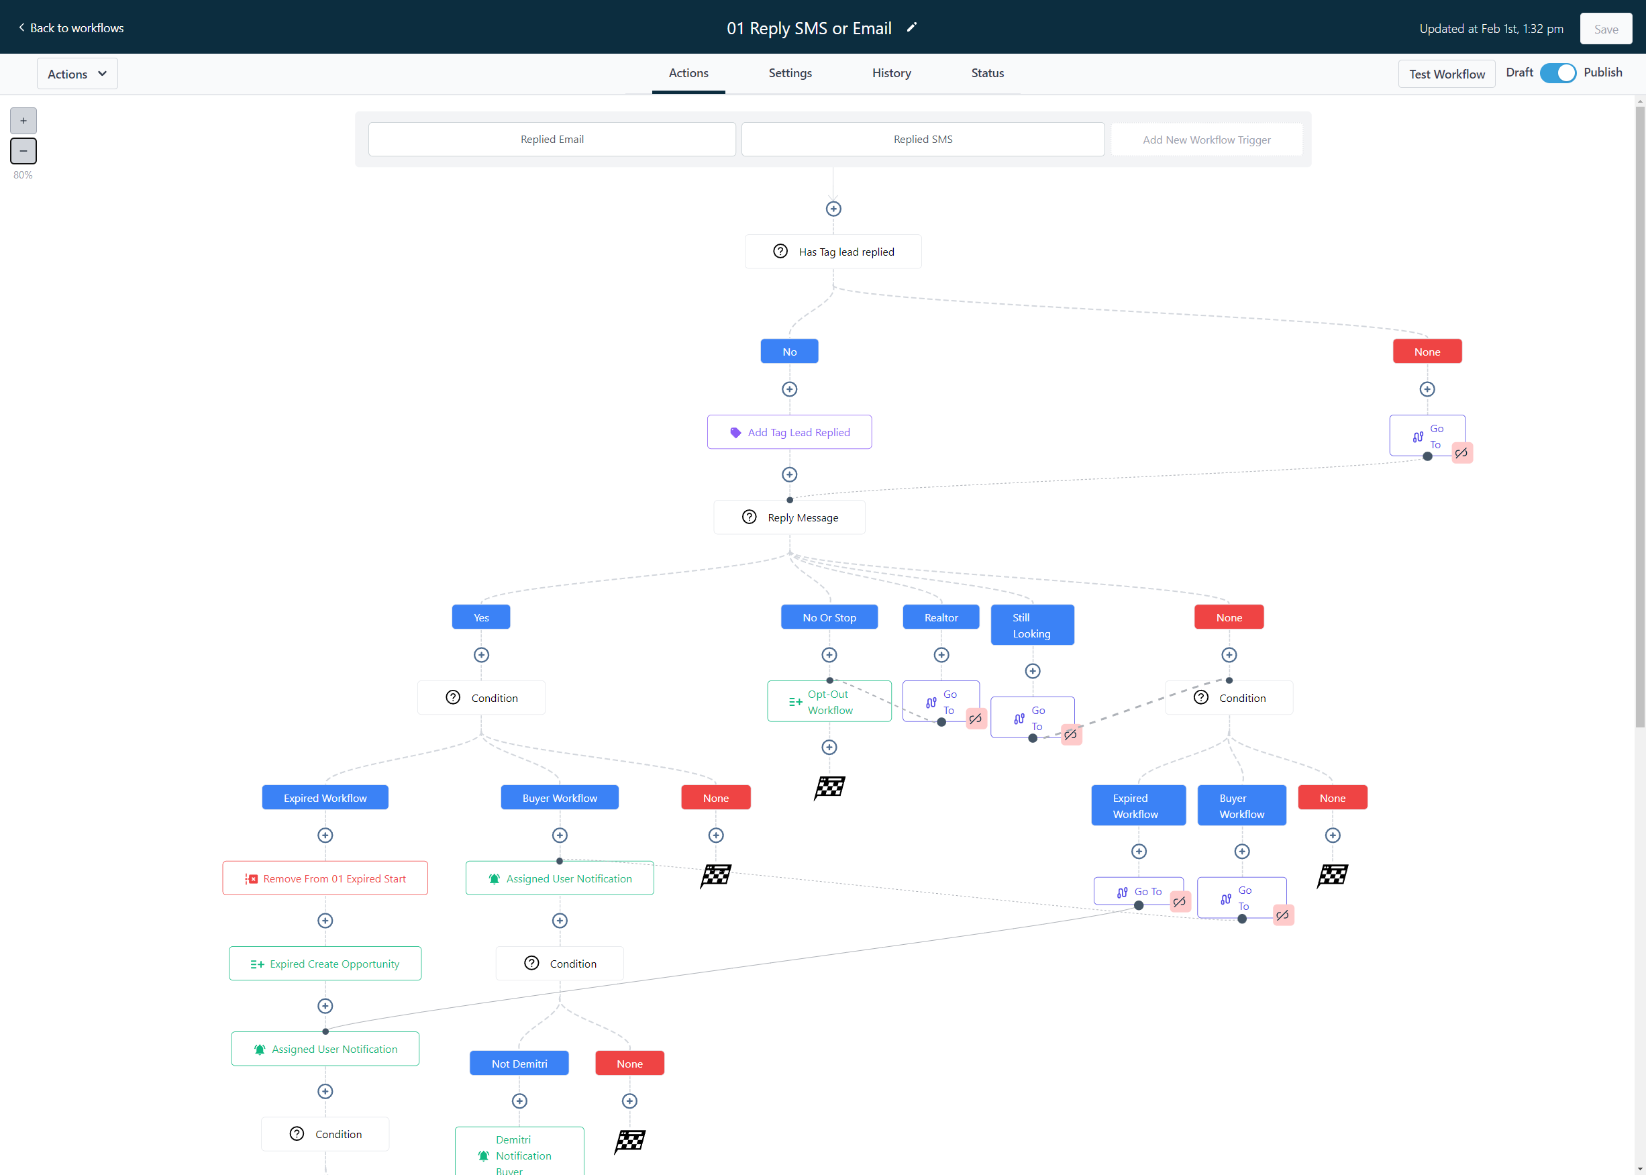
Task: Open the Actions dropdown menu
Action: (x=76, y=74)
